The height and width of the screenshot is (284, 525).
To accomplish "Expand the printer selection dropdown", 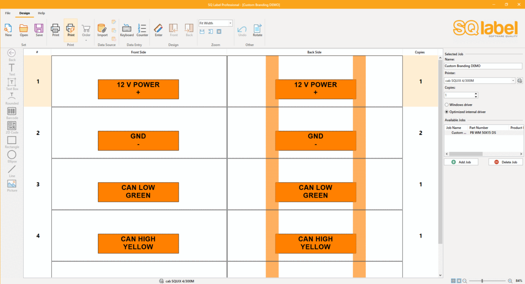I will click(x=513, y=81).
